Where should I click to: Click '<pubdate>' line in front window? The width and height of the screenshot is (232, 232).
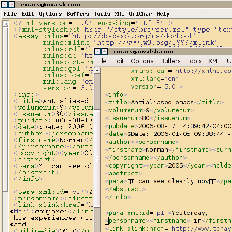[x=168, y=126]
